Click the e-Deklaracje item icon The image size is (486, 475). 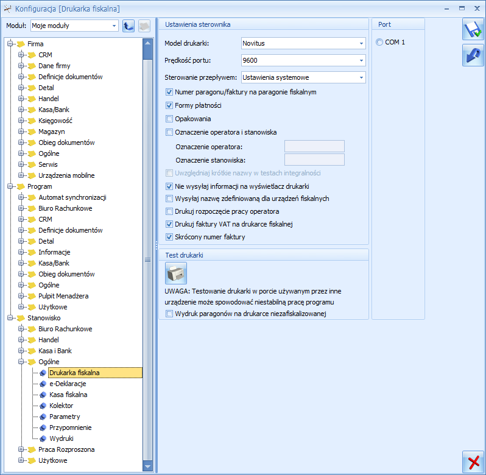click(x=43, y=384)
